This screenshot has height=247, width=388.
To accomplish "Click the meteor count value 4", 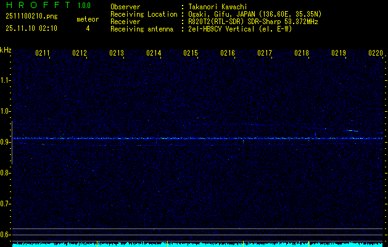I will tap(87, 28).
